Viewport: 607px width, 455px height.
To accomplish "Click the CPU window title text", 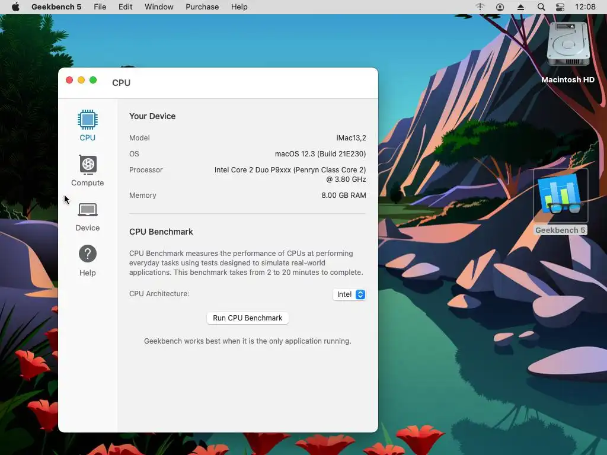I will (x=121, y=83).
